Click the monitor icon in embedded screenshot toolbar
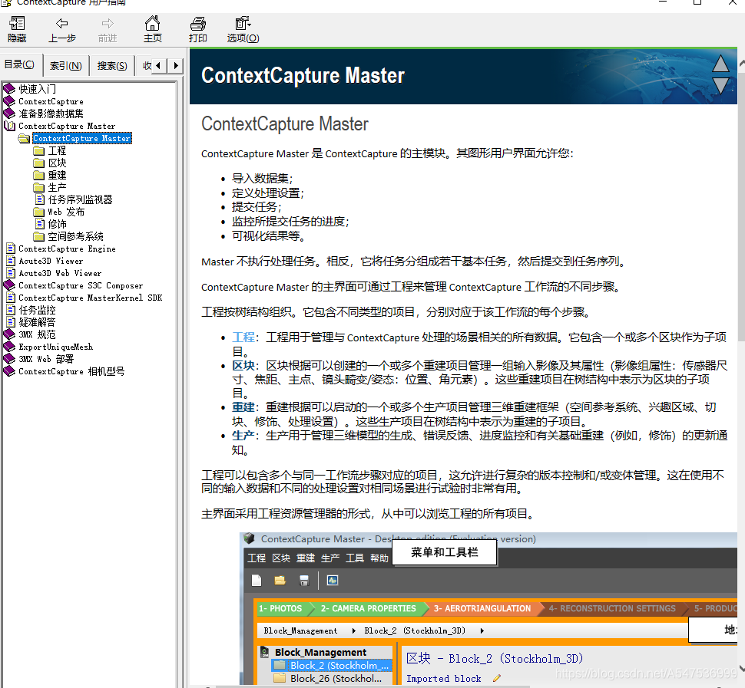The image size is (745, 688). coord(333,581)
